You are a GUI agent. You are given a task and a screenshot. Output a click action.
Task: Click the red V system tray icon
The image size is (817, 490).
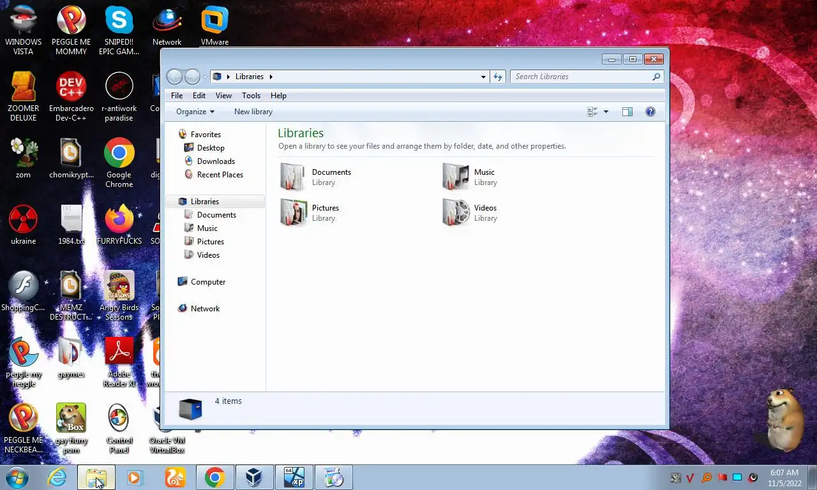coord(691,478)
